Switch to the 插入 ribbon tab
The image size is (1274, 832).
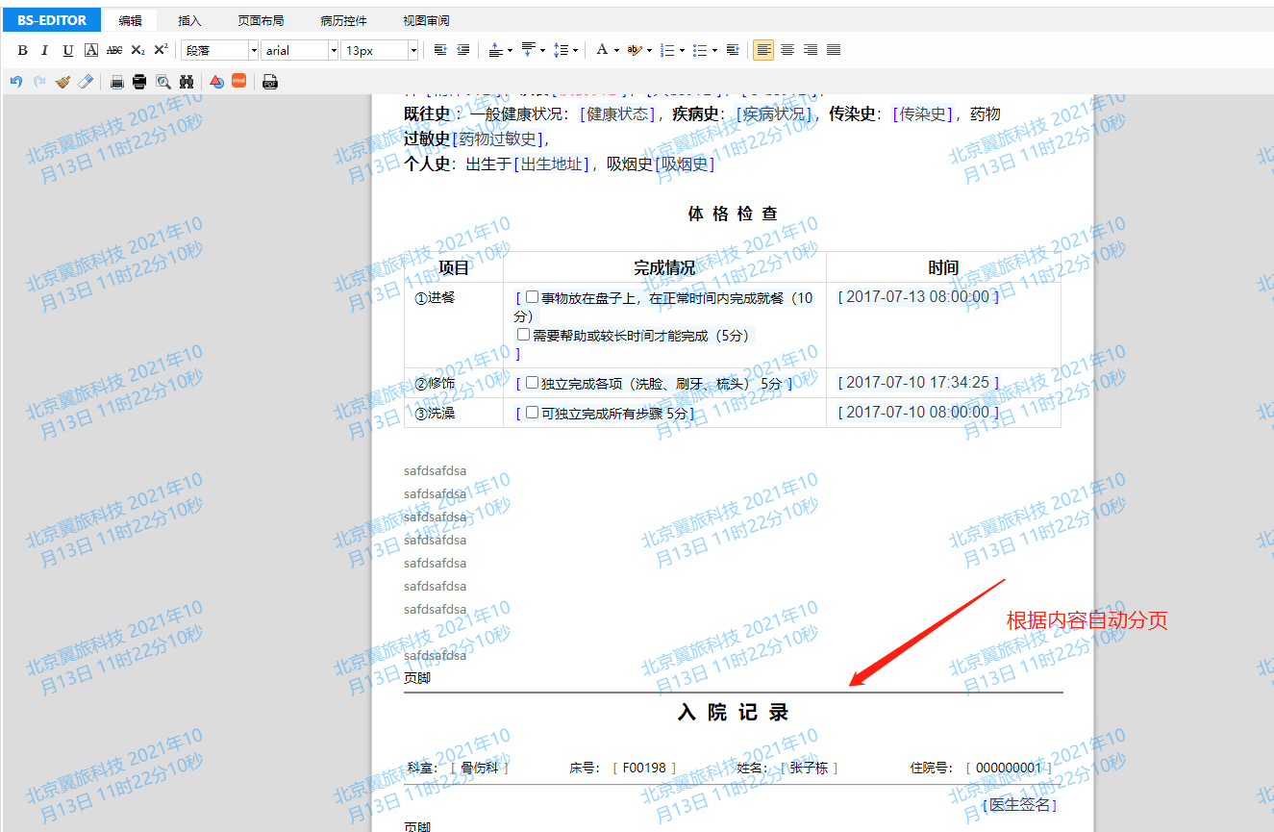coord(188,19)
